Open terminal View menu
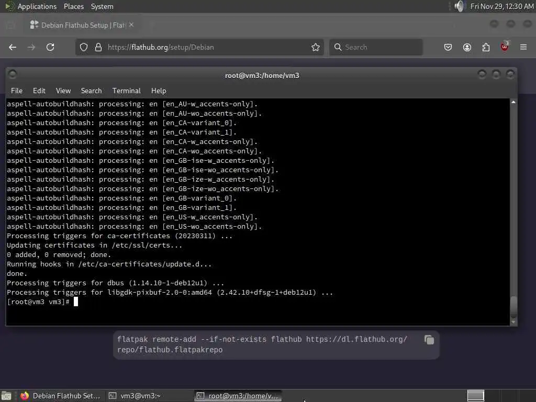 click(x=63, y=91)
